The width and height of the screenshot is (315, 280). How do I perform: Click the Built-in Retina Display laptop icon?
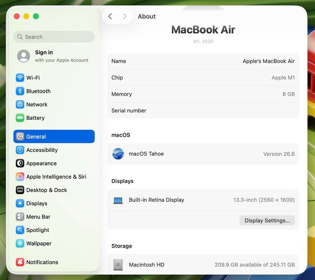[118, 201]
